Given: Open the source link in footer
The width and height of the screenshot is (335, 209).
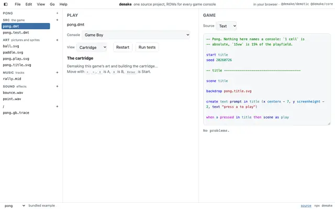Looking at the screenshot, I should [x=306, y=206].
